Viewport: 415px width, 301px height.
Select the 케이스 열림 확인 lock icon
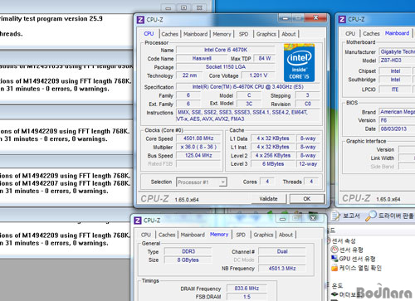[334, 268]
